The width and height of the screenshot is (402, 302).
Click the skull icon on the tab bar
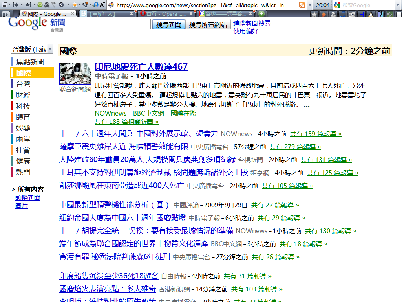[333, 15]
